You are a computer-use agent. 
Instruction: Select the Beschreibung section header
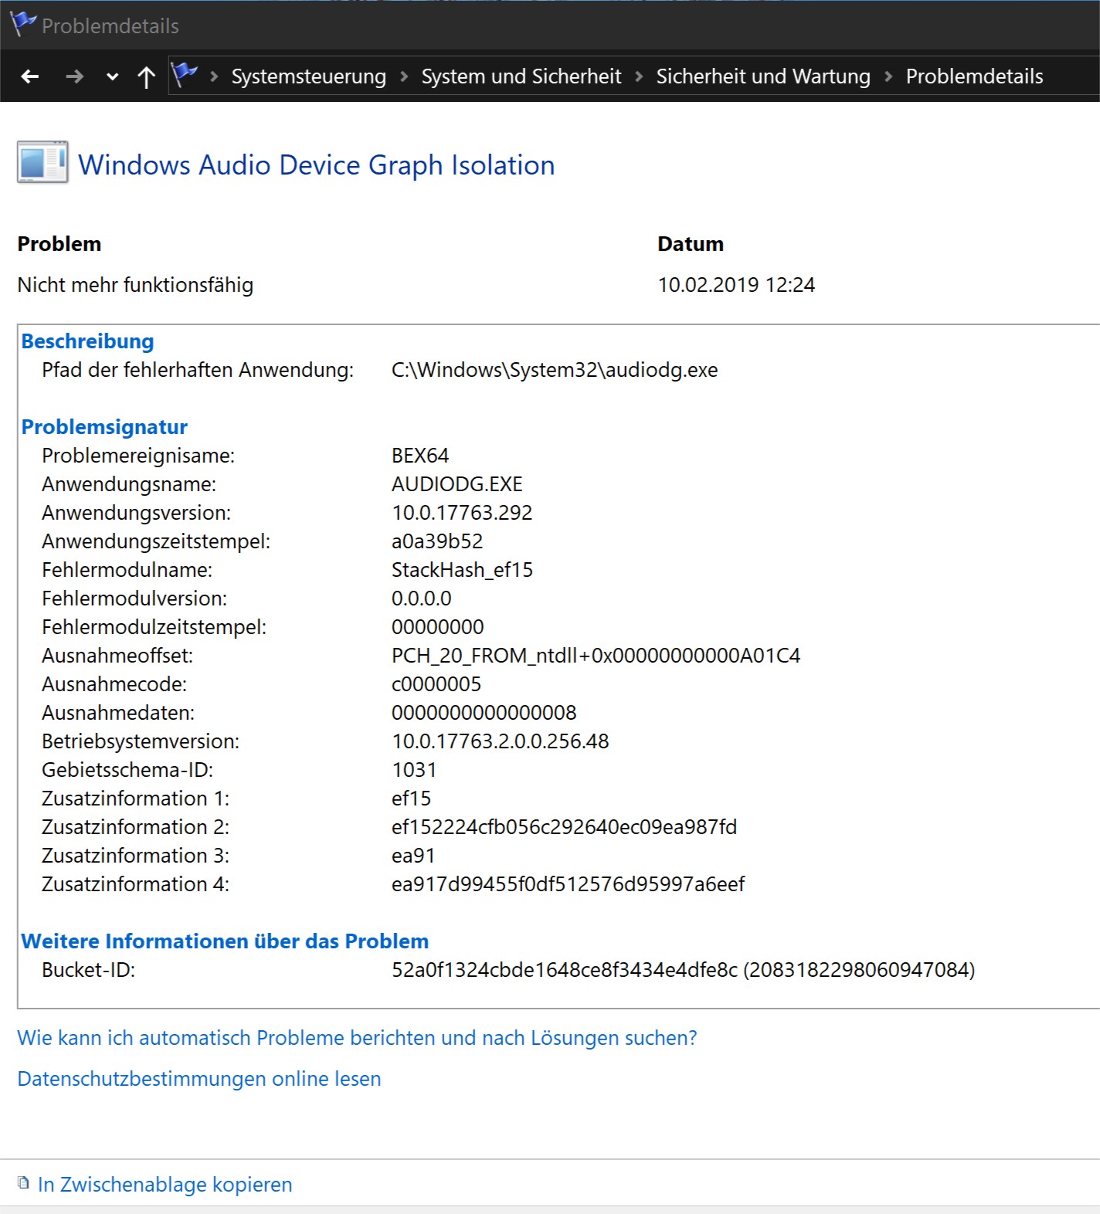coord(87,341)
